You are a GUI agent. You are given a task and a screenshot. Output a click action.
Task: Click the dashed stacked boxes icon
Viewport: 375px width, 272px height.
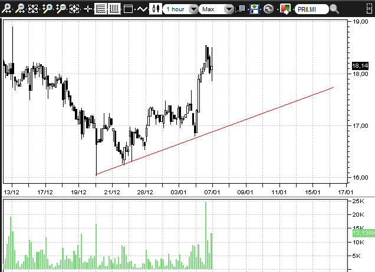[369, 9]
